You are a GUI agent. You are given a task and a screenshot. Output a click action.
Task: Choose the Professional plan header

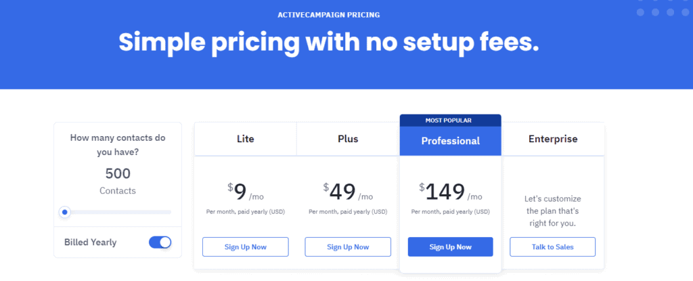pos(450,141)
